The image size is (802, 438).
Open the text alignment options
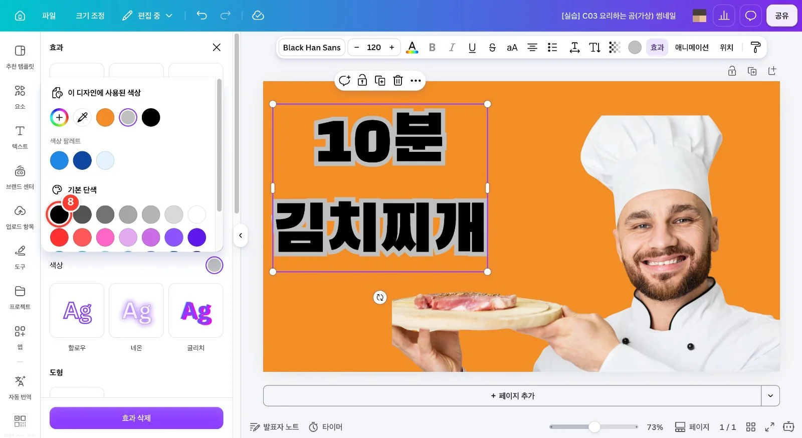point(532,48)
